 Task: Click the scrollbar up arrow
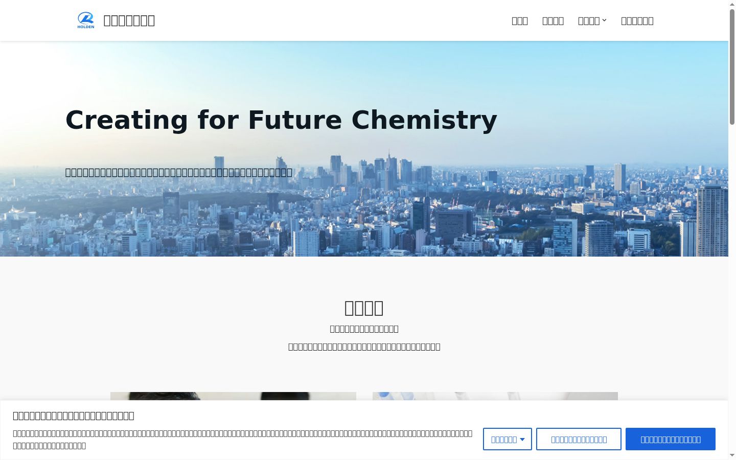[x=732, y=4]
